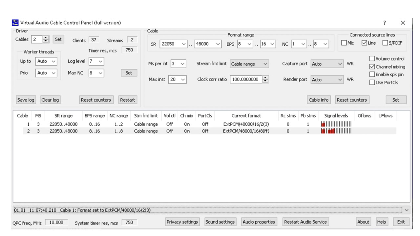Open Cable info
The width and height of the screenshot is (420, 236).
318,100
